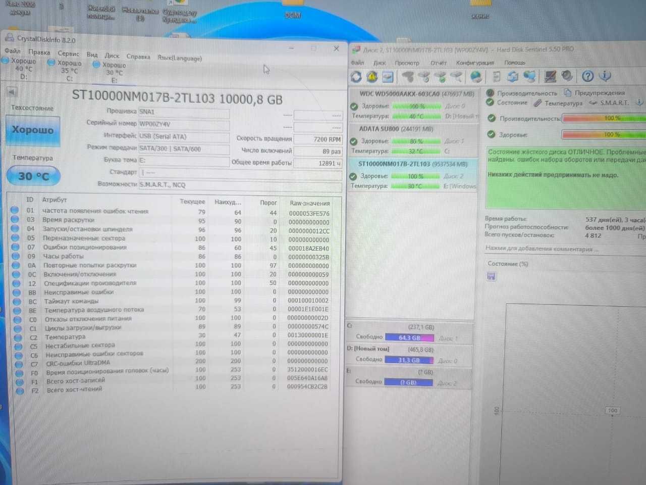Click the Refresh icon in Hard Disk Sentinel toolbar
This screenshot has height=485, width=646.
click(356, 77)
